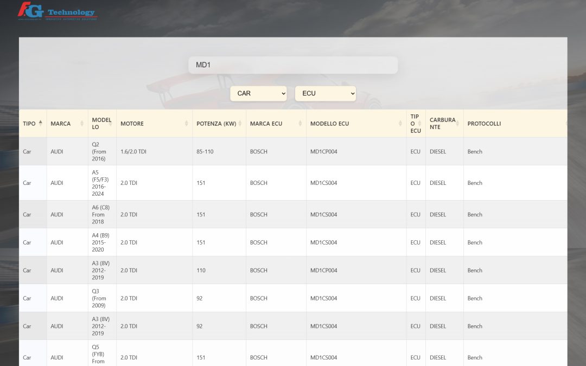
Task: Sort by CARBURANTE column sort icon
Action: [457, 124]
